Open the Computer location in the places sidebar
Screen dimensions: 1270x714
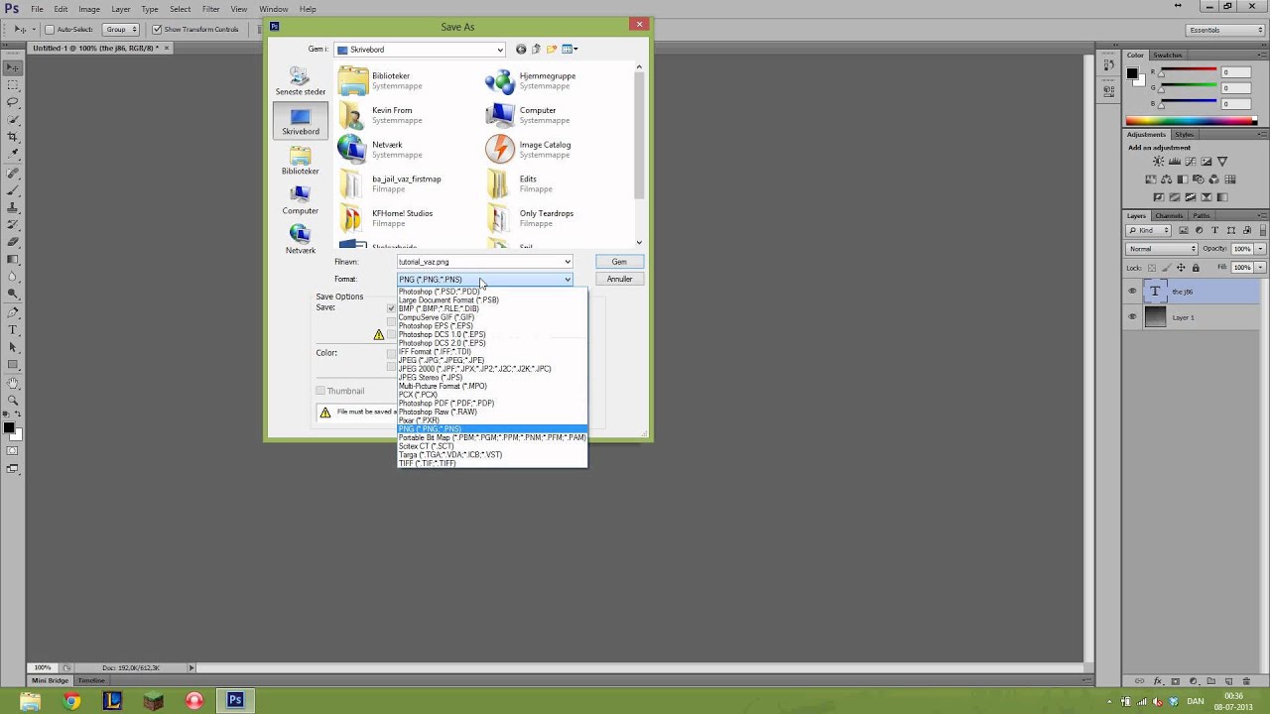point(300,200)
